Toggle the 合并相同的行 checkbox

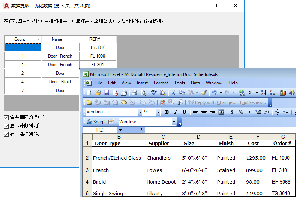6,117
